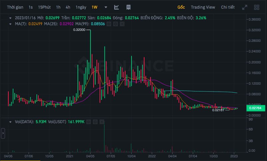Select the 1s time interval
Screen dimensions: 267x161
click(x=31, y=7)
